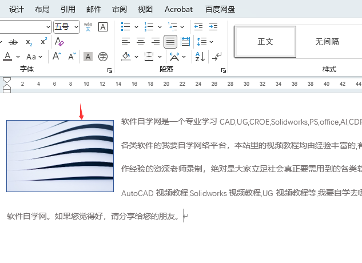The image size is (362, 263).
Task: Apply numbered list formatting
Action: coord(149,27)
